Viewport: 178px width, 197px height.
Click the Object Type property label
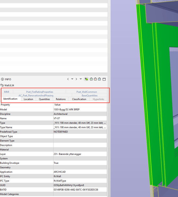point(6,136)
